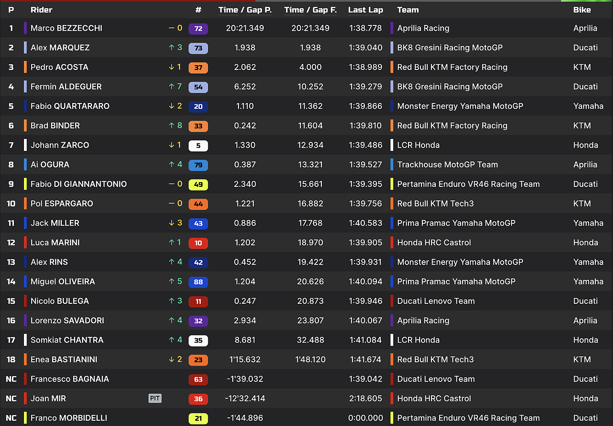Select Johann Zarco's white number 5 badge
Image resolution: width=613 pixels, height=426 pixels.
click(198, 145)
